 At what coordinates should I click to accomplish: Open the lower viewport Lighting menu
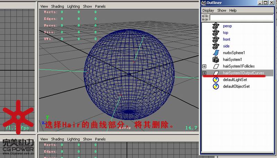pyautogui.click(x=73, y=139)
